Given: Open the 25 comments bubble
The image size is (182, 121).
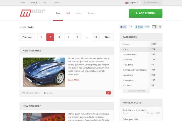Looking at the screenshot, I should tap(108, 93).
